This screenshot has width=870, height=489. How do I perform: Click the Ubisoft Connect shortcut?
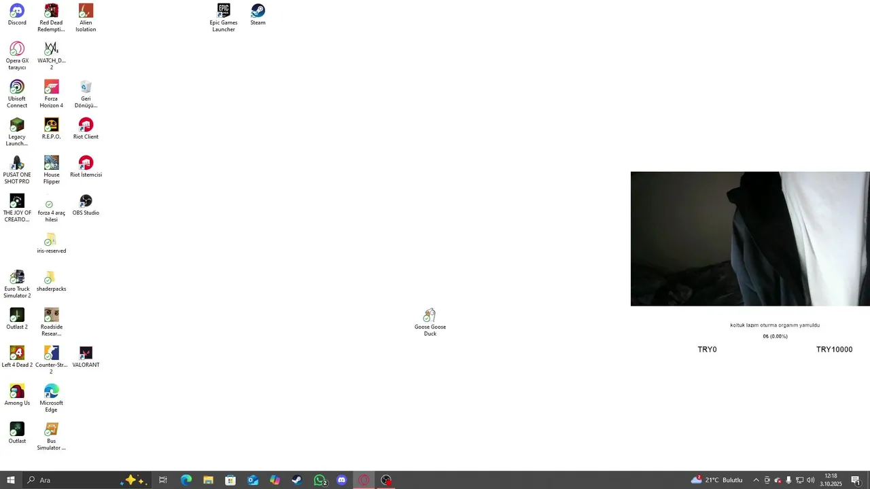tap(17, 94)
